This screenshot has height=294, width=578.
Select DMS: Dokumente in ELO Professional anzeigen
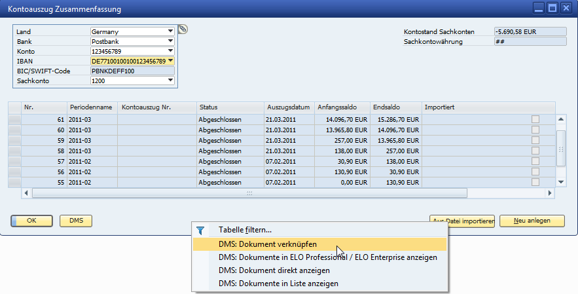coord(319,257)
